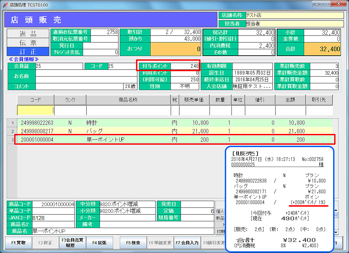Viewport: 349px width, 253px height.
Task: Click the 会員証 field containing 25
Action: coord(59,66)
